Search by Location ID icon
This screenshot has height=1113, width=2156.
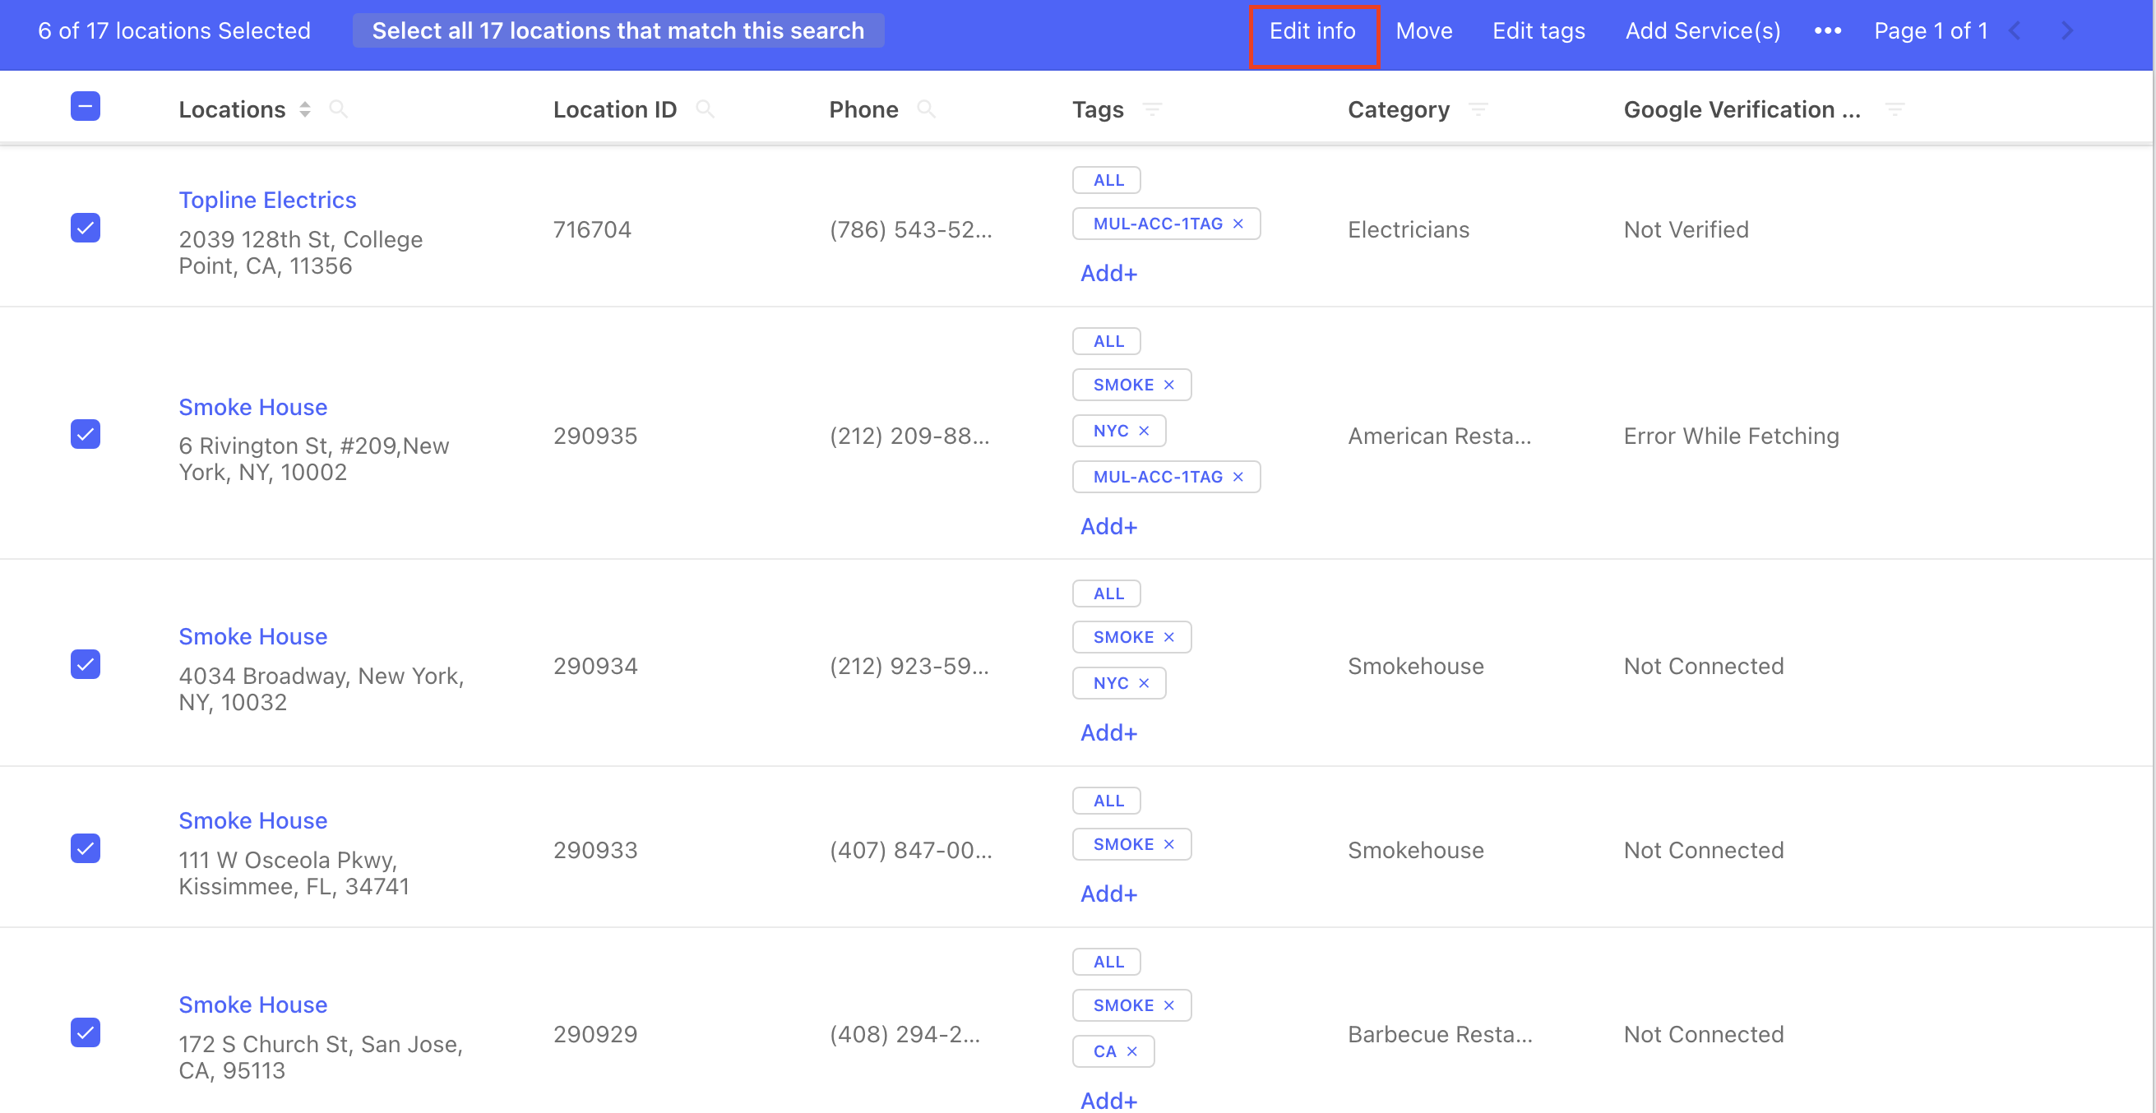tap(705, 109)
